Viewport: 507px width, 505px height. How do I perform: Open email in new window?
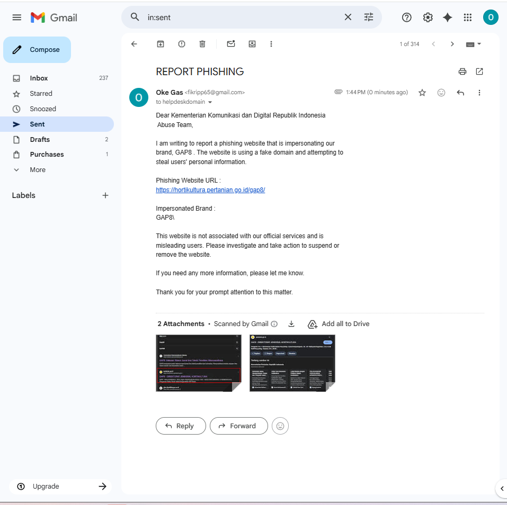click(x=479, y=71)
